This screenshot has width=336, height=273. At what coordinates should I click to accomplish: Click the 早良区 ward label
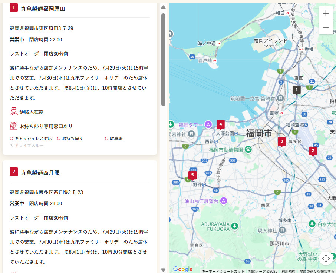(196, 245)
